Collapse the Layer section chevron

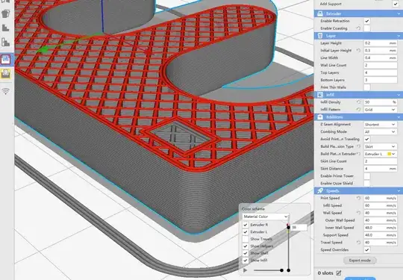(399, 36)
